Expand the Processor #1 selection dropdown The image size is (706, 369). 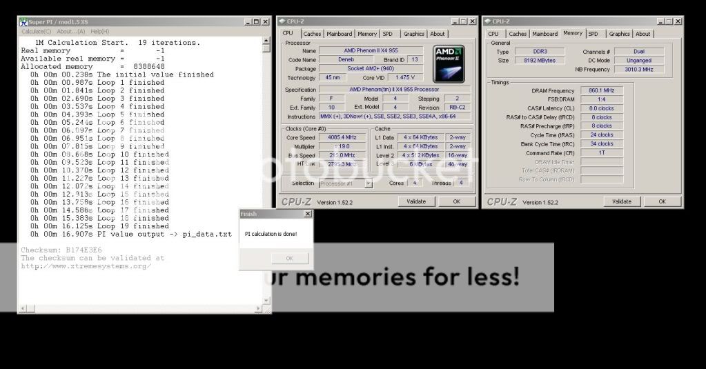tap(369, 183)
